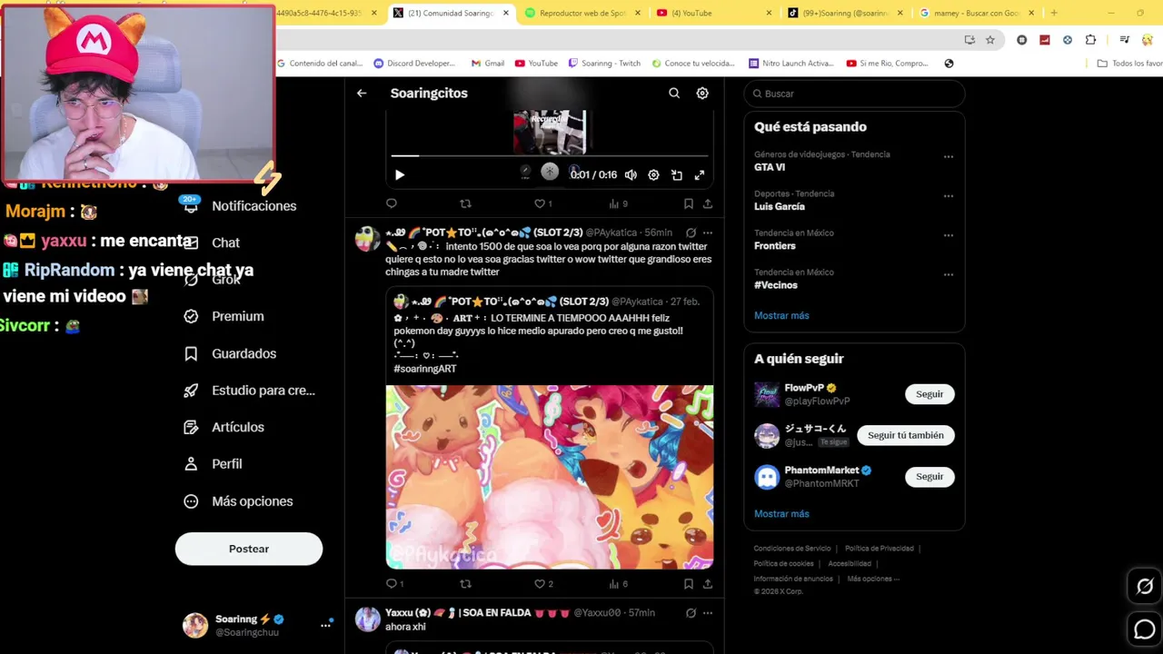
Task: Expand Más opciones in the sidebar
Action: 239,501
